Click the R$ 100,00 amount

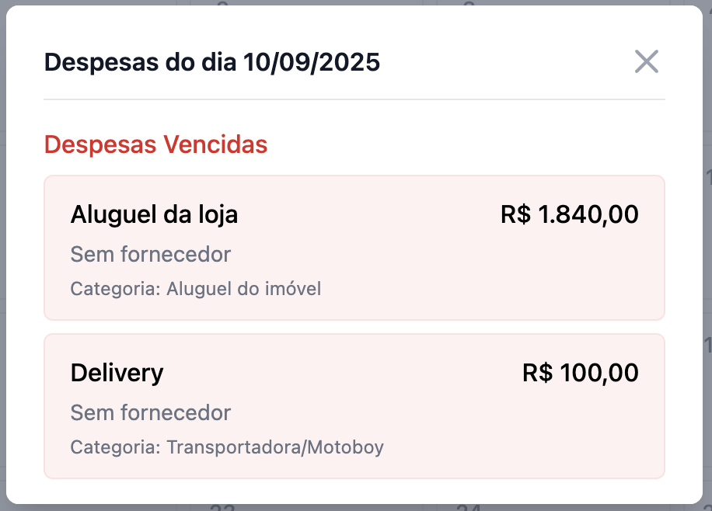pyautogui.click(x=580, y=373)
